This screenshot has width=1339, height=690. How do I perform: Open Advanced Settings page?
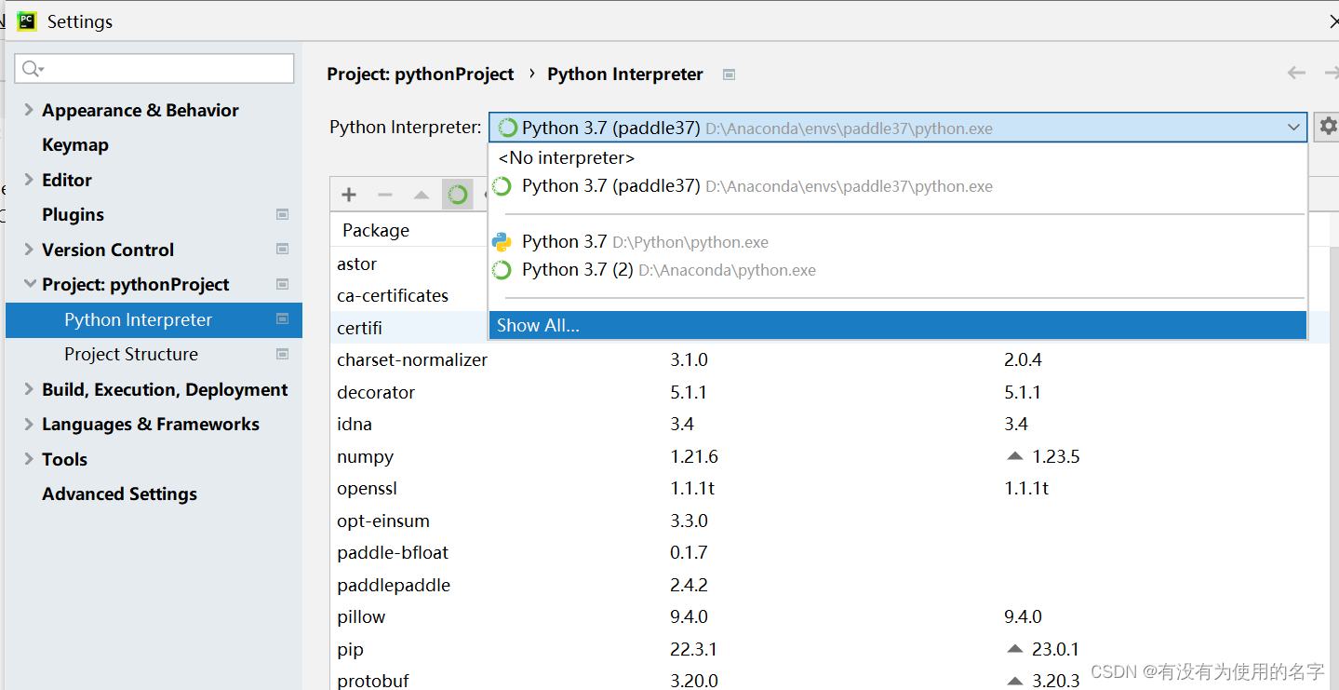[119, 494]
